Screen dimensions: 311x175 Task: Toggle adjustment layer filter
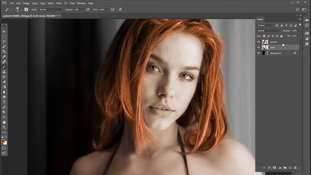coord(281,25)
